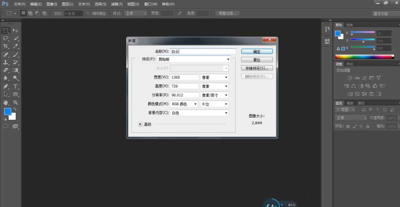Open the 预设 preset dropdown
Screen dimensions: 400x207
point(199,59)
